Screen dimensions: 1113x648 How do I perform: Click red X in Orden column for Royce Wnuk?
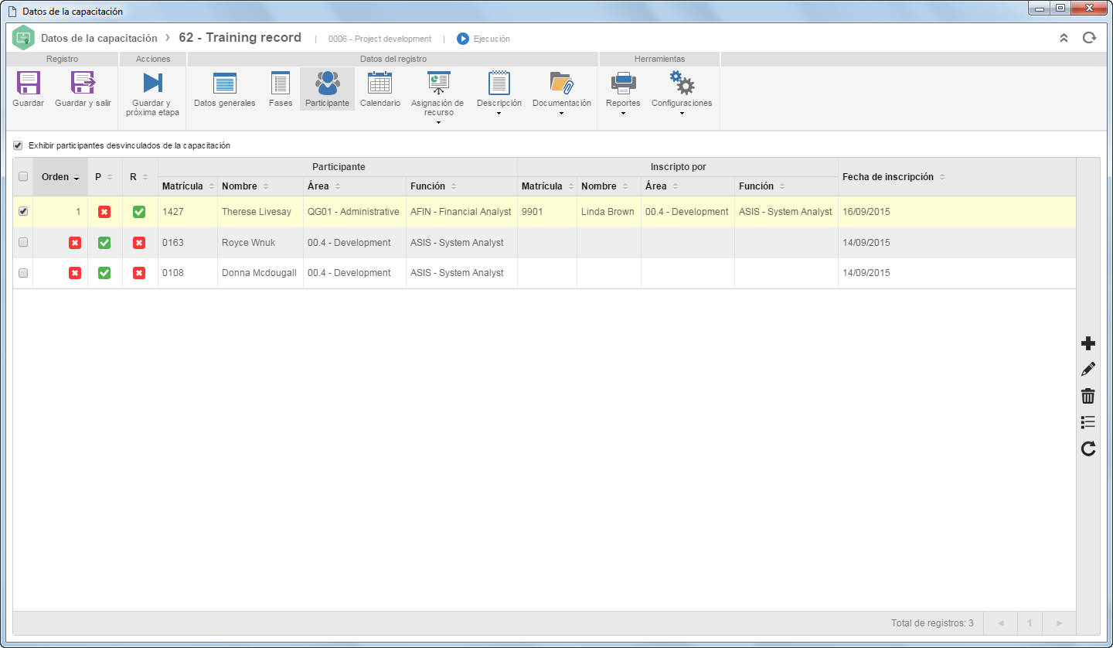tap(75, 243)
